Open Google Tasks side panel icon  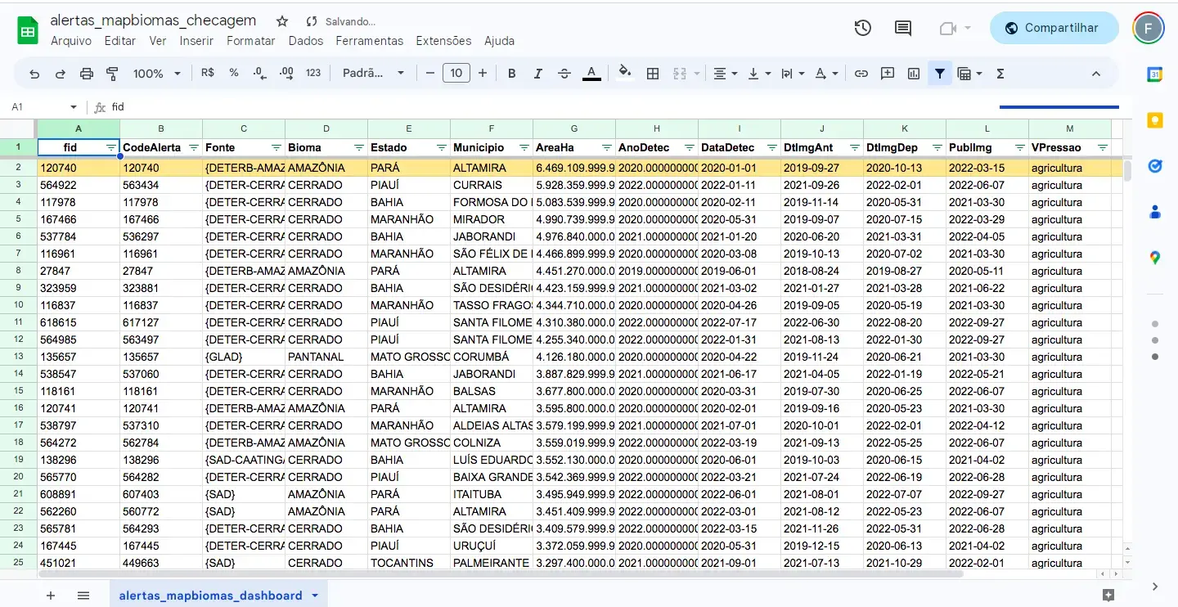tap(1154, 166)
